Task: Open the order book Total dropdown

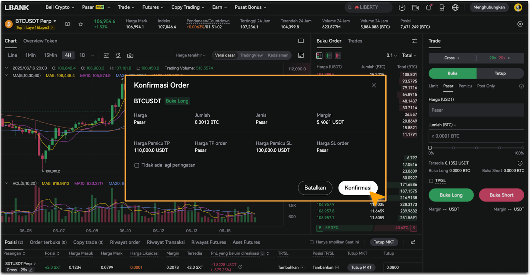Action: click(409, 55)
